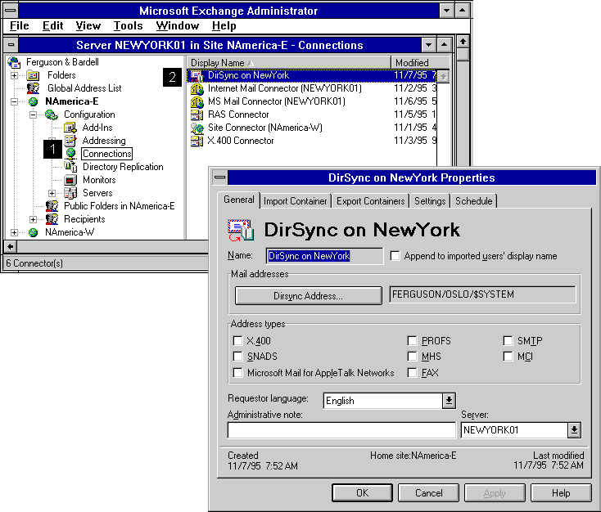
Task: Check the X.400 address type
Action: [x=238, y=340]
